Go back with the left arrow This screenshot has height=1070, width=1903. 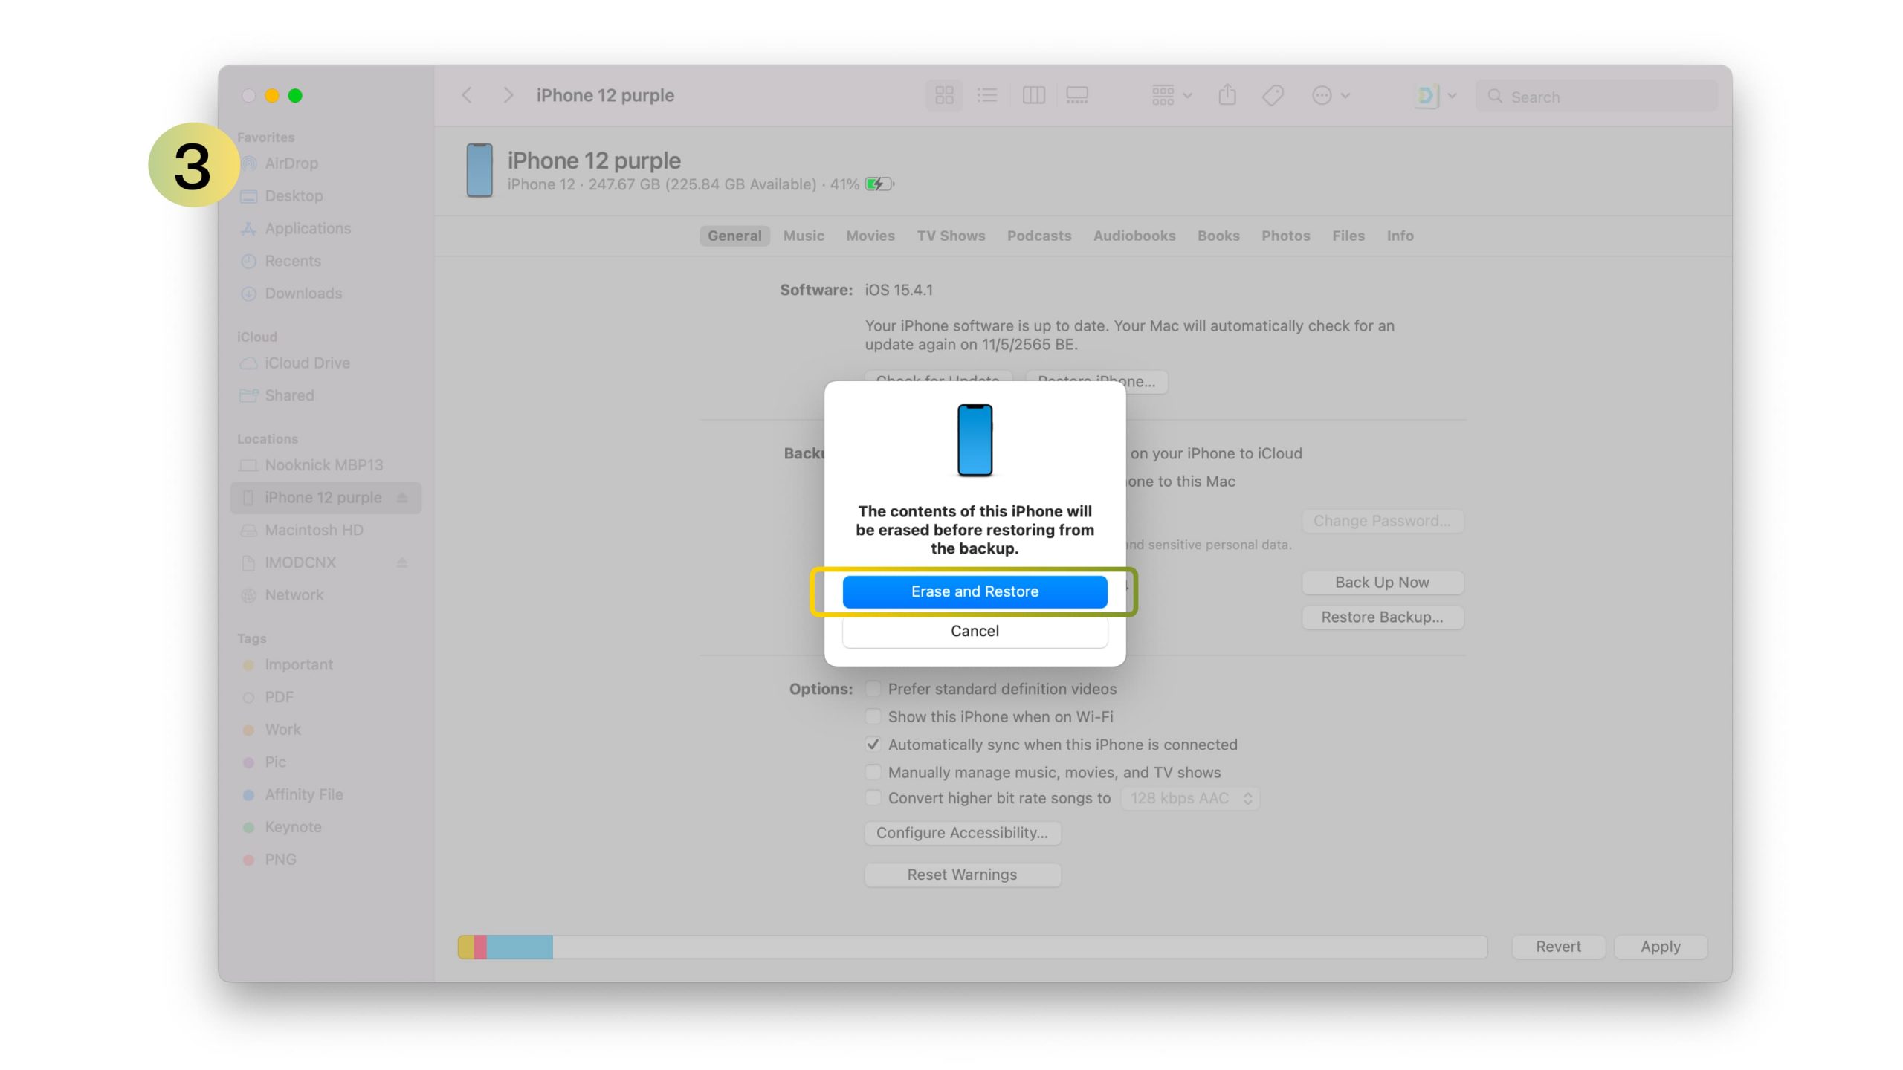pyautogui.click(x=467, y=95)
